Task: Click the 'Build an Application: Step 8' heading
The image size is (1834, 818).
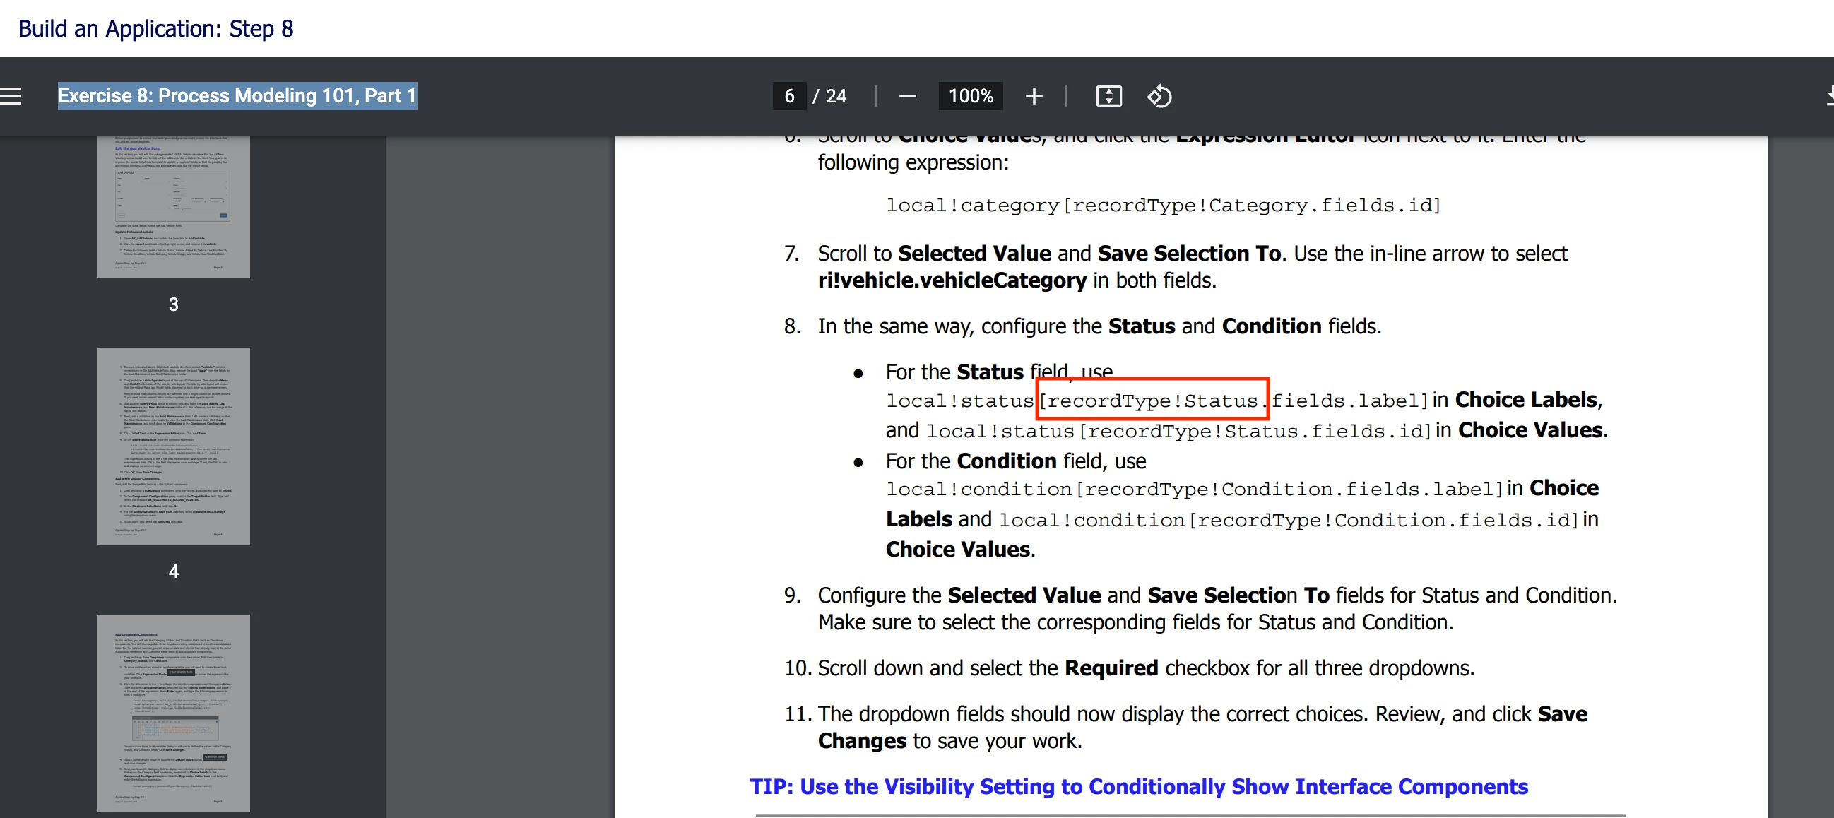Action: coord(156,28)
